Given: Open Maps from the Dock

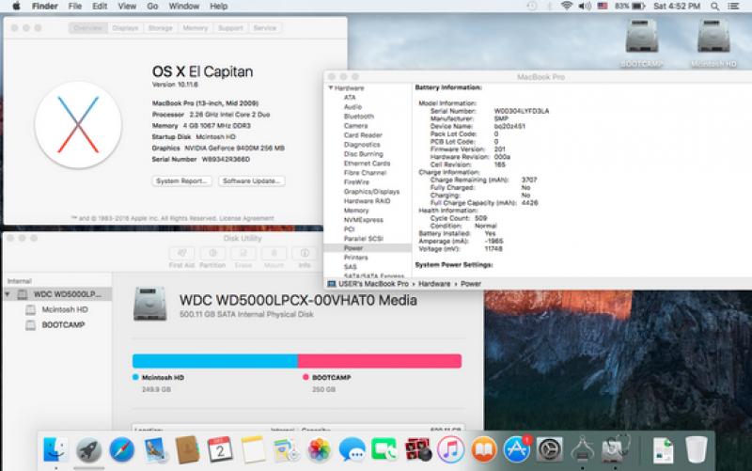Looking at the screenshot, I should click(x=286, y=450).
